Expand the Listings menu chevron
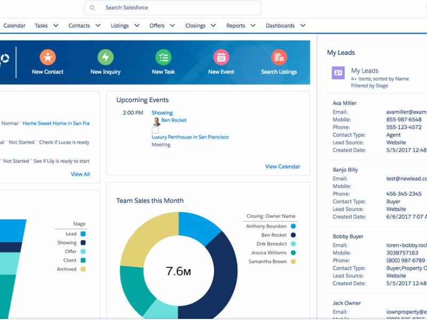427x320 pixels. click(x=137, y=25)
